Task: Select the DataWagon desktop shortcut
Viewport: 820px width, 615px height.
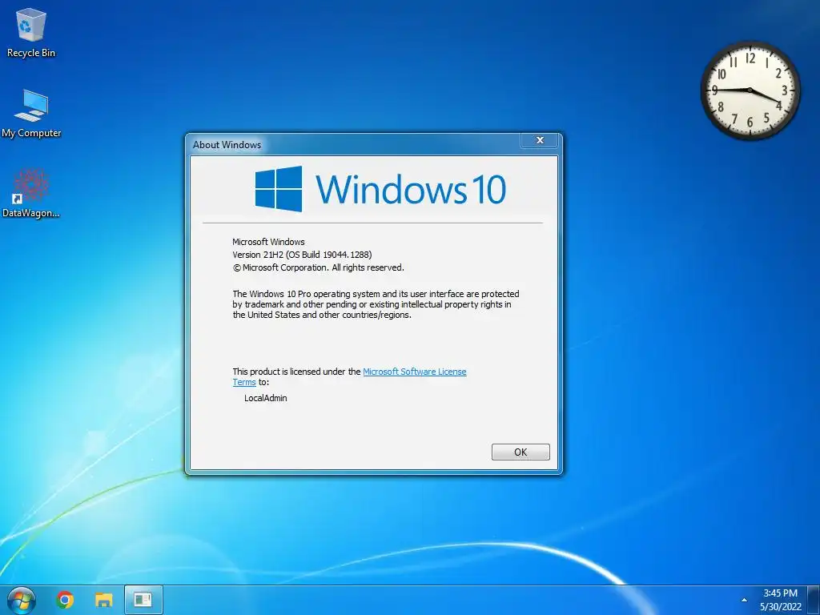Action: pyautogui.click(x=31, y=194)
